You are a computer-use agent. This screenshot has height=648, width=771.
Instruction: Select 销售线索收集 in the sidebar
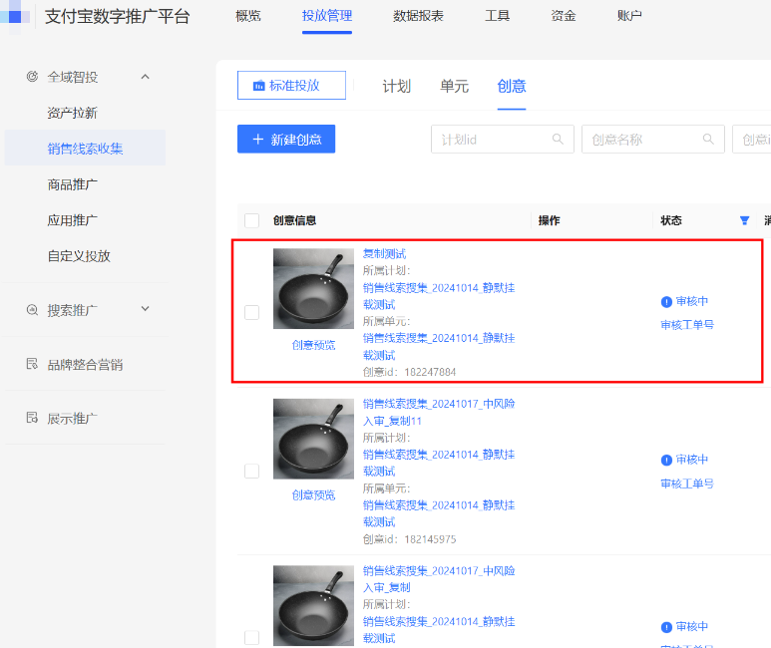[x=85, y=148]
